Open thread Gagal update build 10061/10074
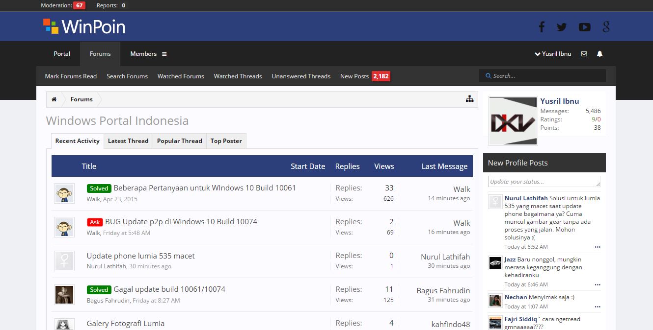This screenshot has width=653, height=330. coord(169,289)
